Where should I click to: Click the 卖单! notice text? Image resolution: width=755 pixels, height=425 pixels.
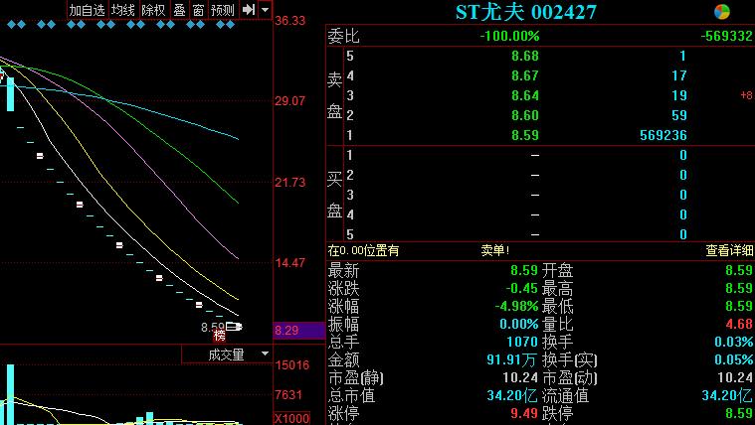(x=495, y=250)
